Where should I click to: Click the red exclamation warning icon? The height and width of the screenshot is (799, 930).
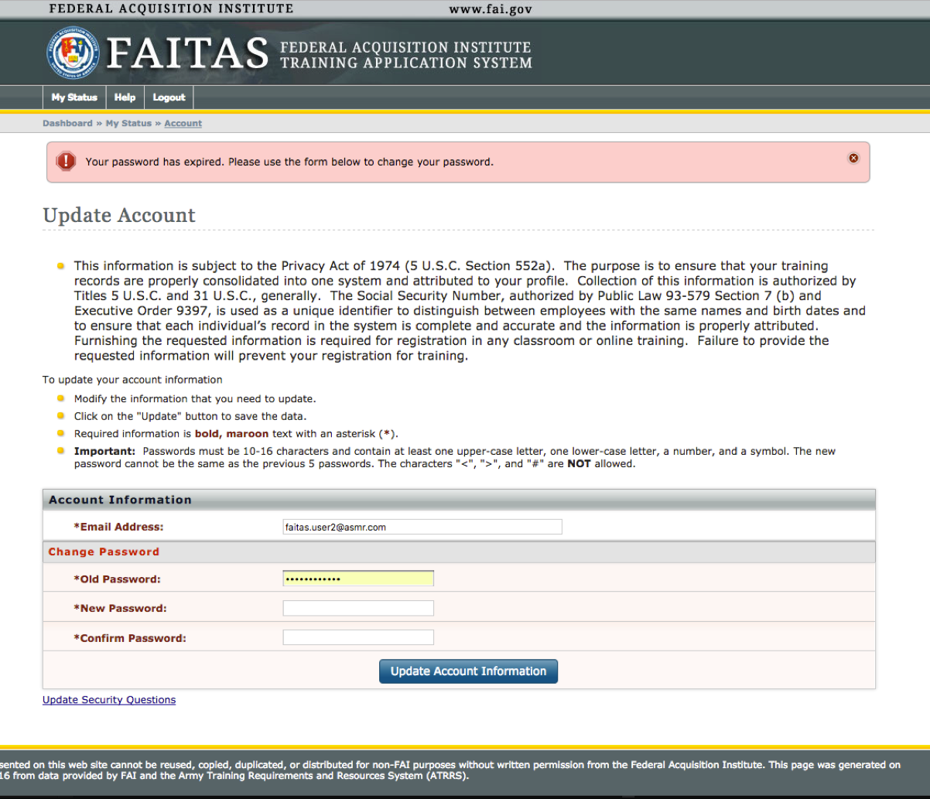coord(66,161)
